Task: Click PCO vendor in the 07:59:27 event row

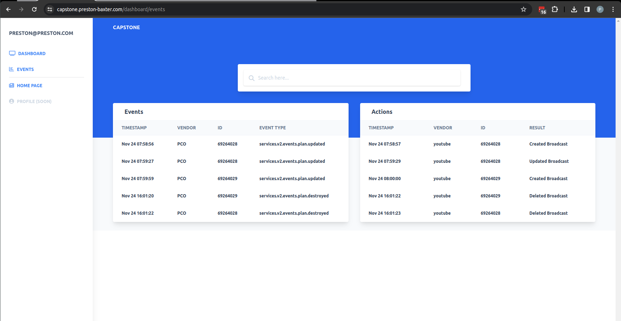Action: click(182, 161)
